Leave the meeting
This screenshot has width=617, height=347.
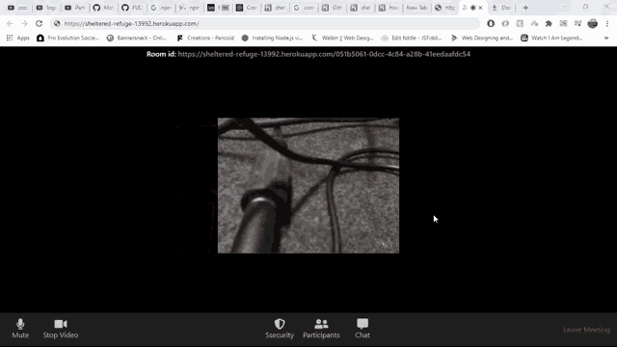pyautogui.click(x=586, y=330)
